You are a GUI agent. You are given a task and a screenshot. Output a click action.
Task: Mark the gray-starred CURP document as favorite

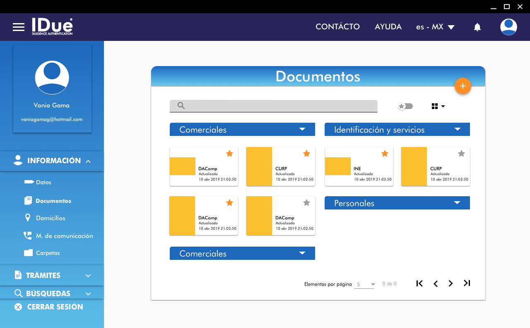pos(461,154)
